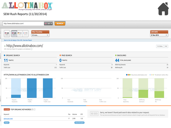Screen dimensions: 171x128
Task: Click the URL legend entry in chart
Action: [137, 75]
